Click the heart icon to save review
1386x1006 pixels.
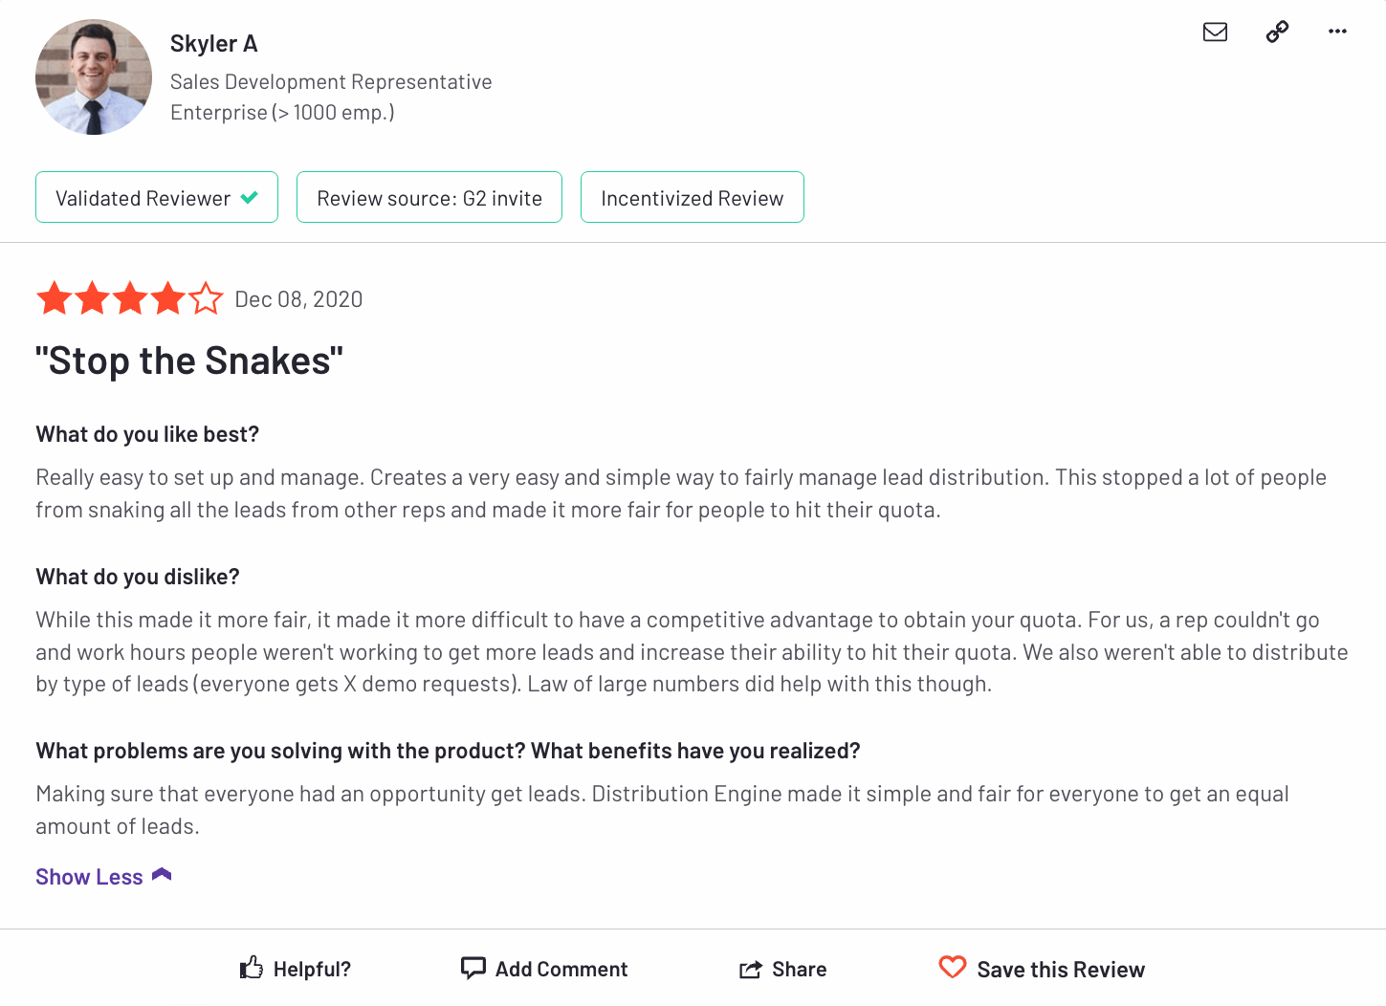pos(953,968)
